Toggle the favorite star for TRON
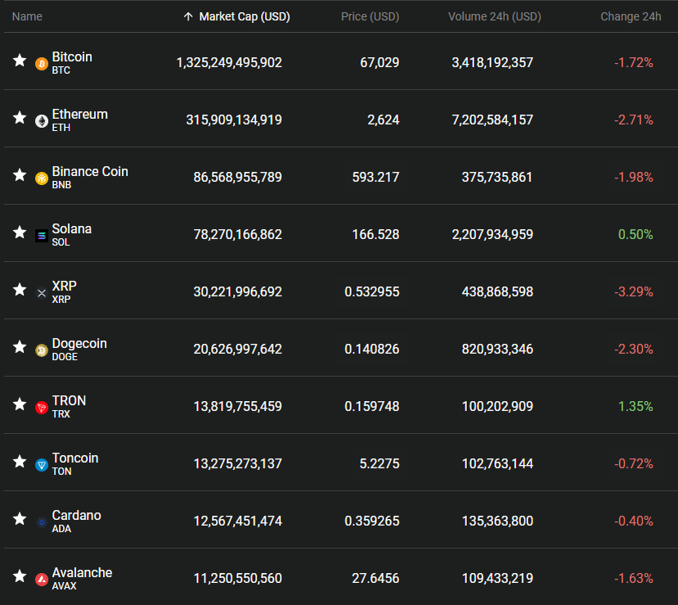678x605 pixels. coord(20,404)
